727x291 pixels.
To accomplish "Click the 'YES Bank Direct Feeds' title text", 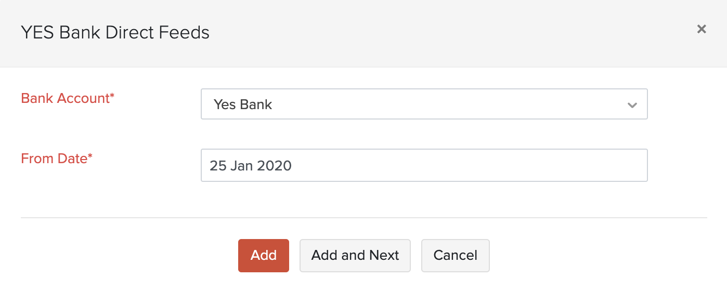I will [x=115, y=33].
